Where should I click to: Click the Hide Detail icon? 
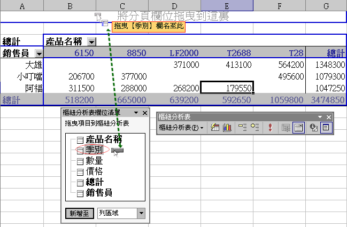pos(242,128)
